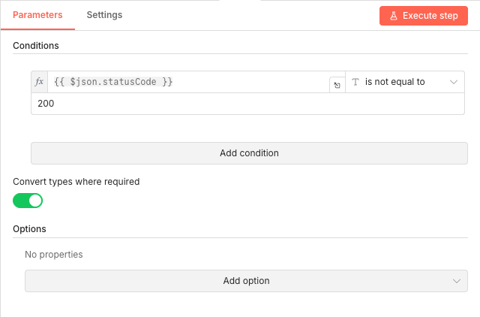Open the Settings tab

coord(104,15)
